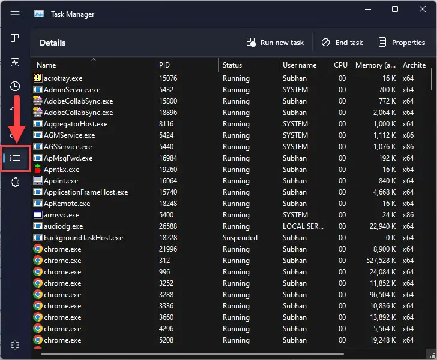Screen dimensions: 437x360
Task: Sort by User name column header
Action: click(x=303, y=65)
